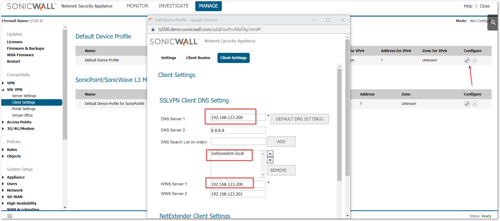Open WXA Firmware page
500x221 pixels.
20,55
